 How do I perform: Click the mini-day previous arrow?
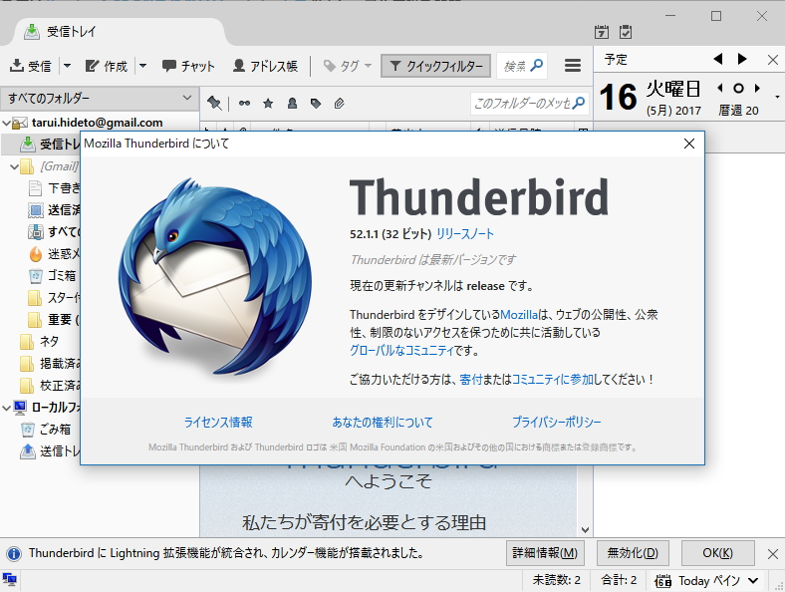click(x=720, y=88)
